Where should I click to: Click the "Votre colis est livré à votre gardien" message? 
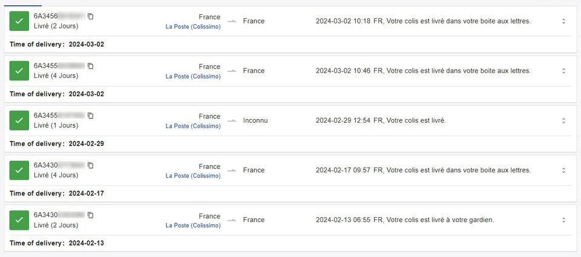(x=433, y=220)
